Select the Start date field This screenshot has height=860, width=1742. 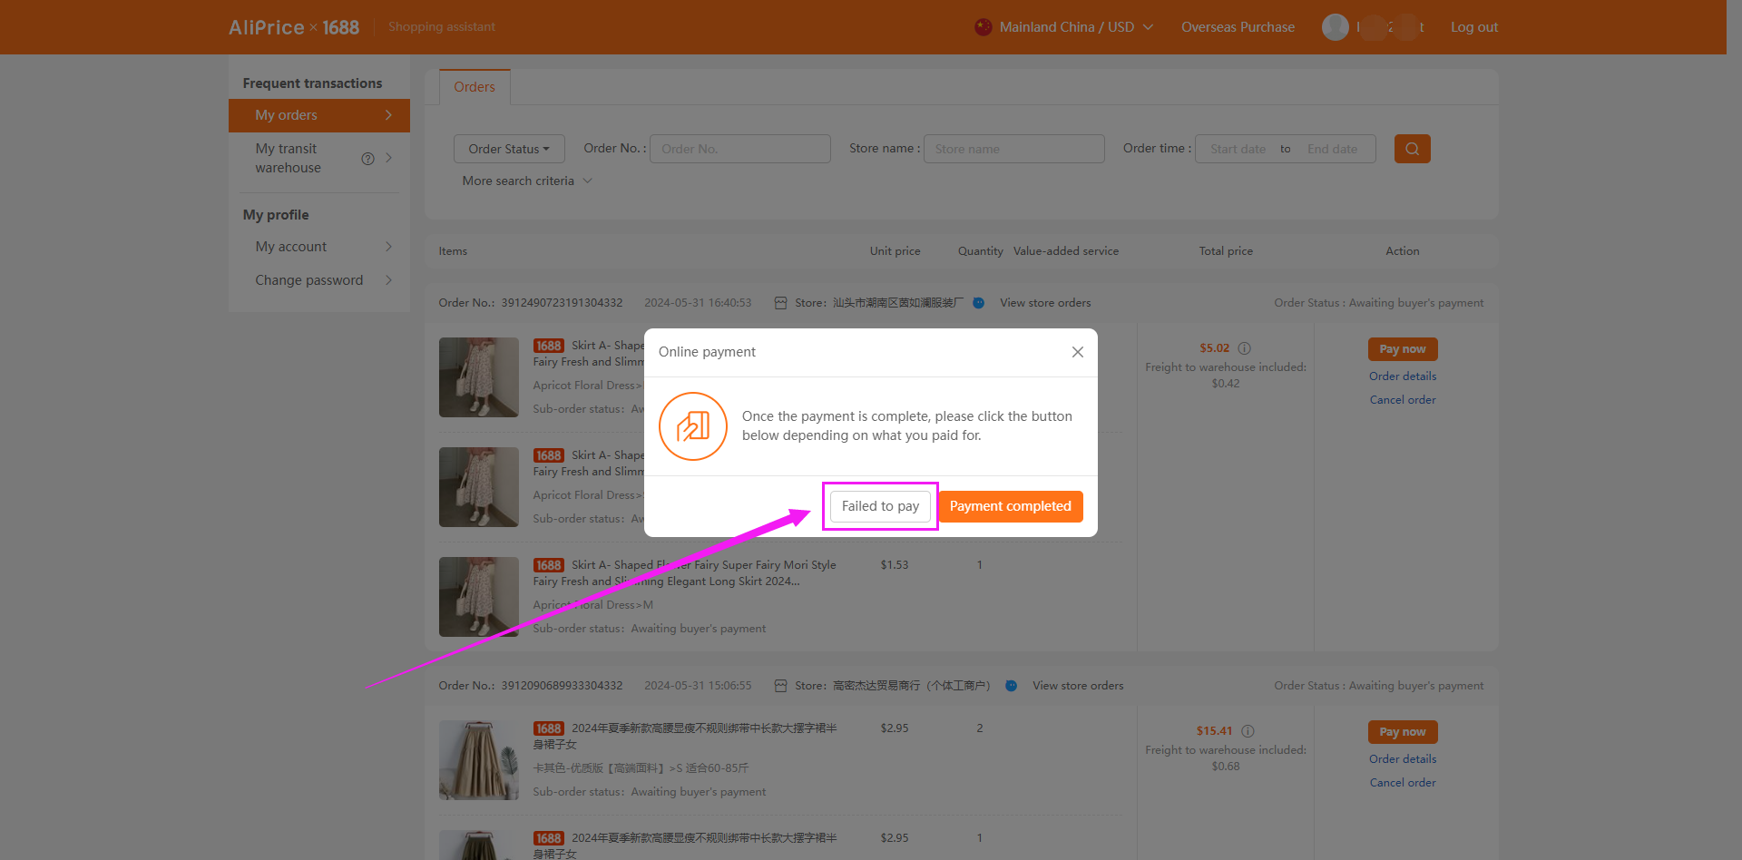coord(1238,149)
